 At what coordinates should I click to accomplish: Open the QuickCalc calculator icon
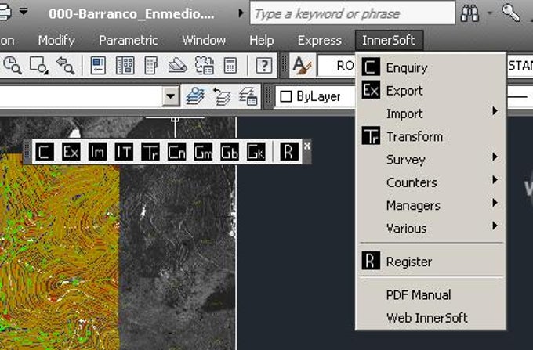point(230,65)
